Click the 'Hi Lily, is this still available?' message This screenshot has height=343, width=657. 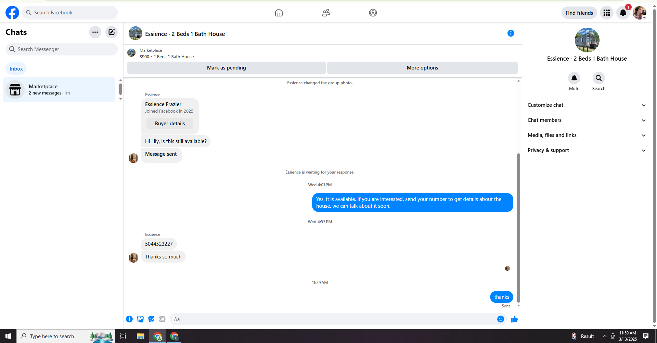click(176, 141)
